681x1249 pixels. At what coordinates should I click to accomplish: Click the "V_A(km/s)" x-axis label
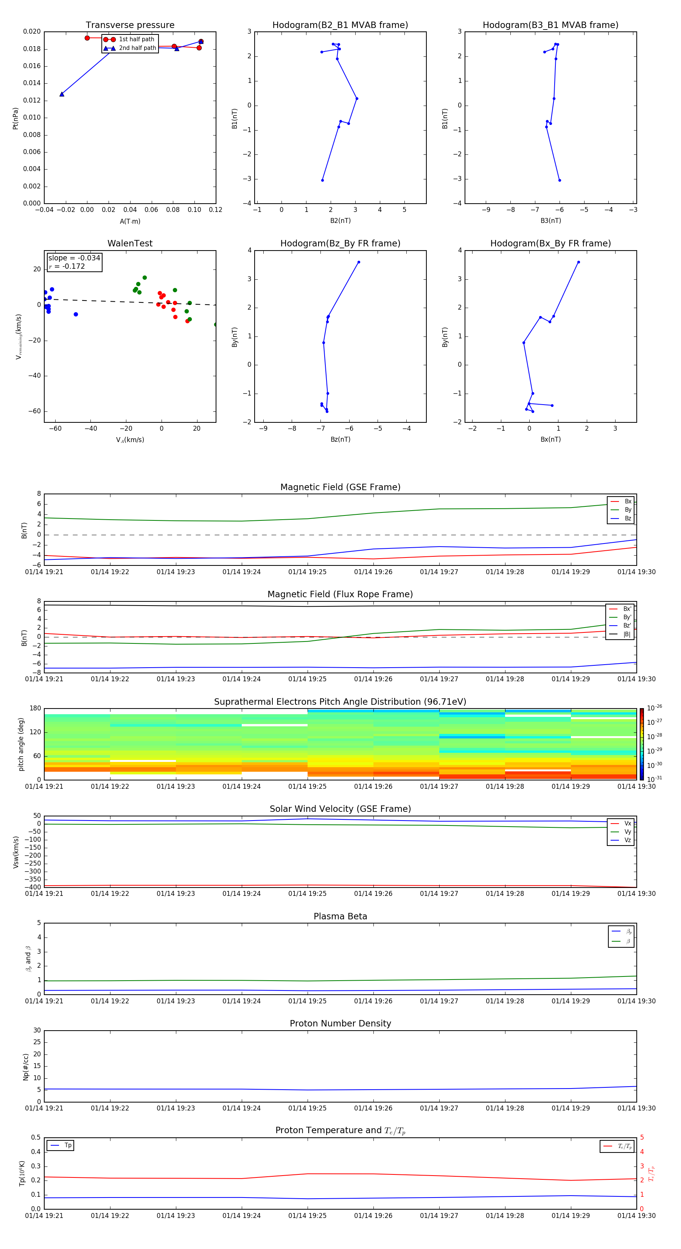point(130,440)
